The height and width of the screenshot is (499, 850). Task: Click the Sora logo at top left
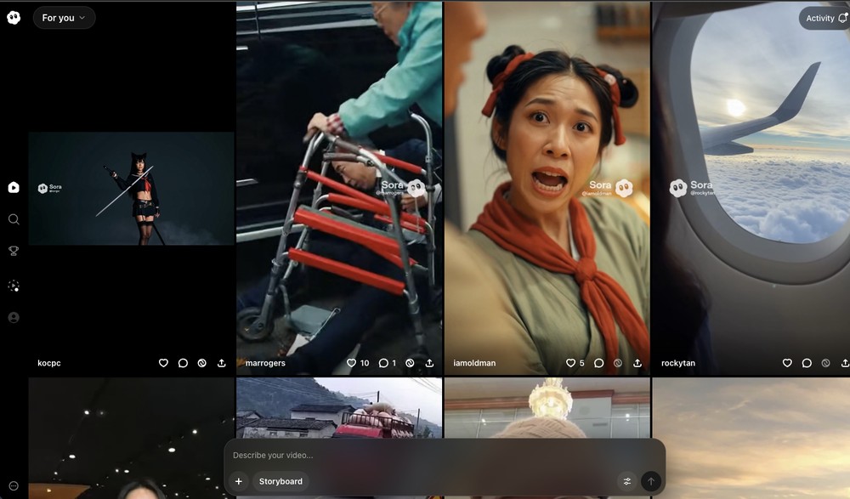tap(14, 18)
